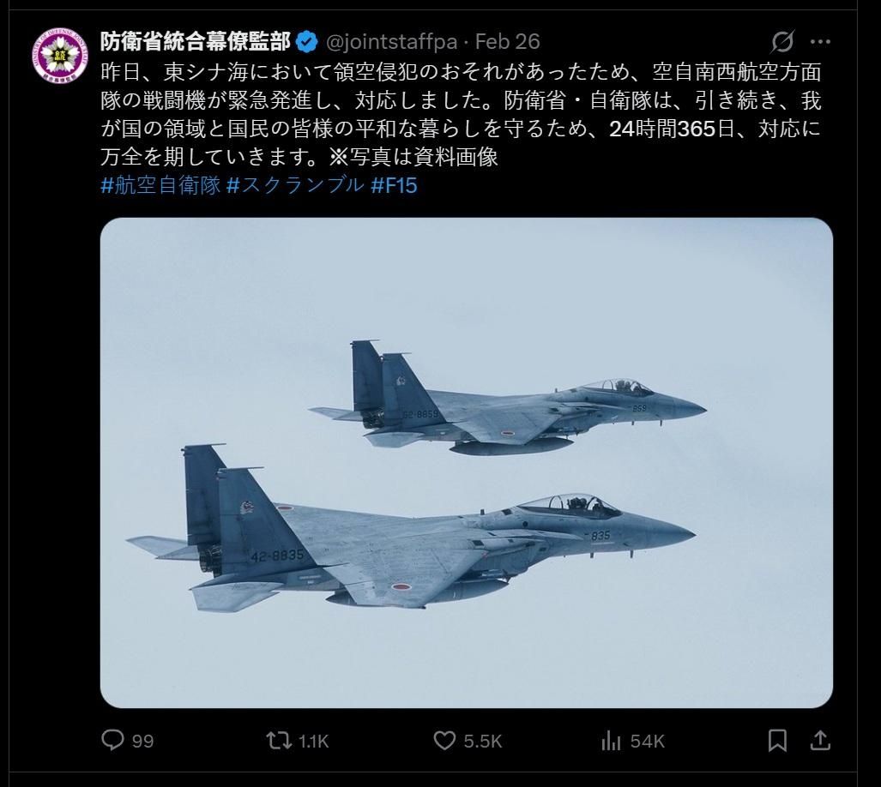The height and width of the screenshot is (787, 881).
Task: Click the 5.5K likes count
Action: point(483,741)
